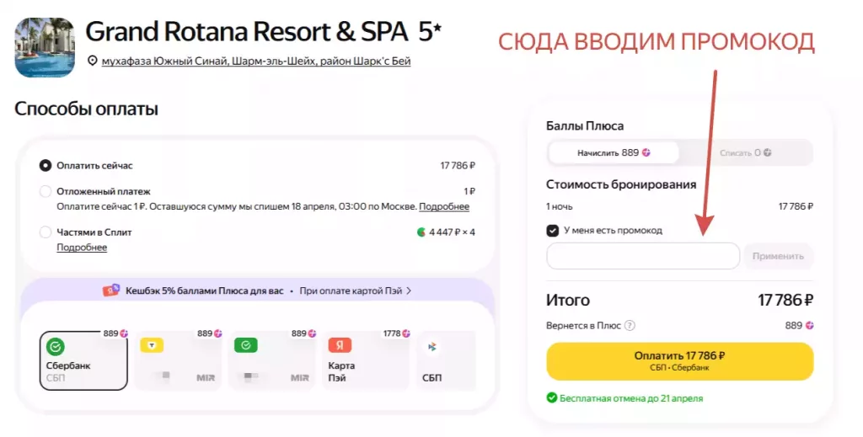863x437 pixels.
Task: Click the promo code input field
Action: [x=642, y=256]
